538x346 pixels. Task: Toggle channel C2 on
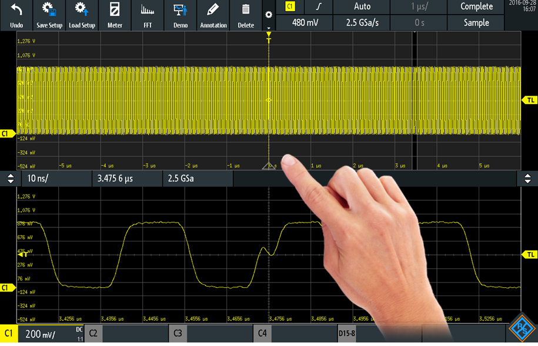(x=126, y=334)
